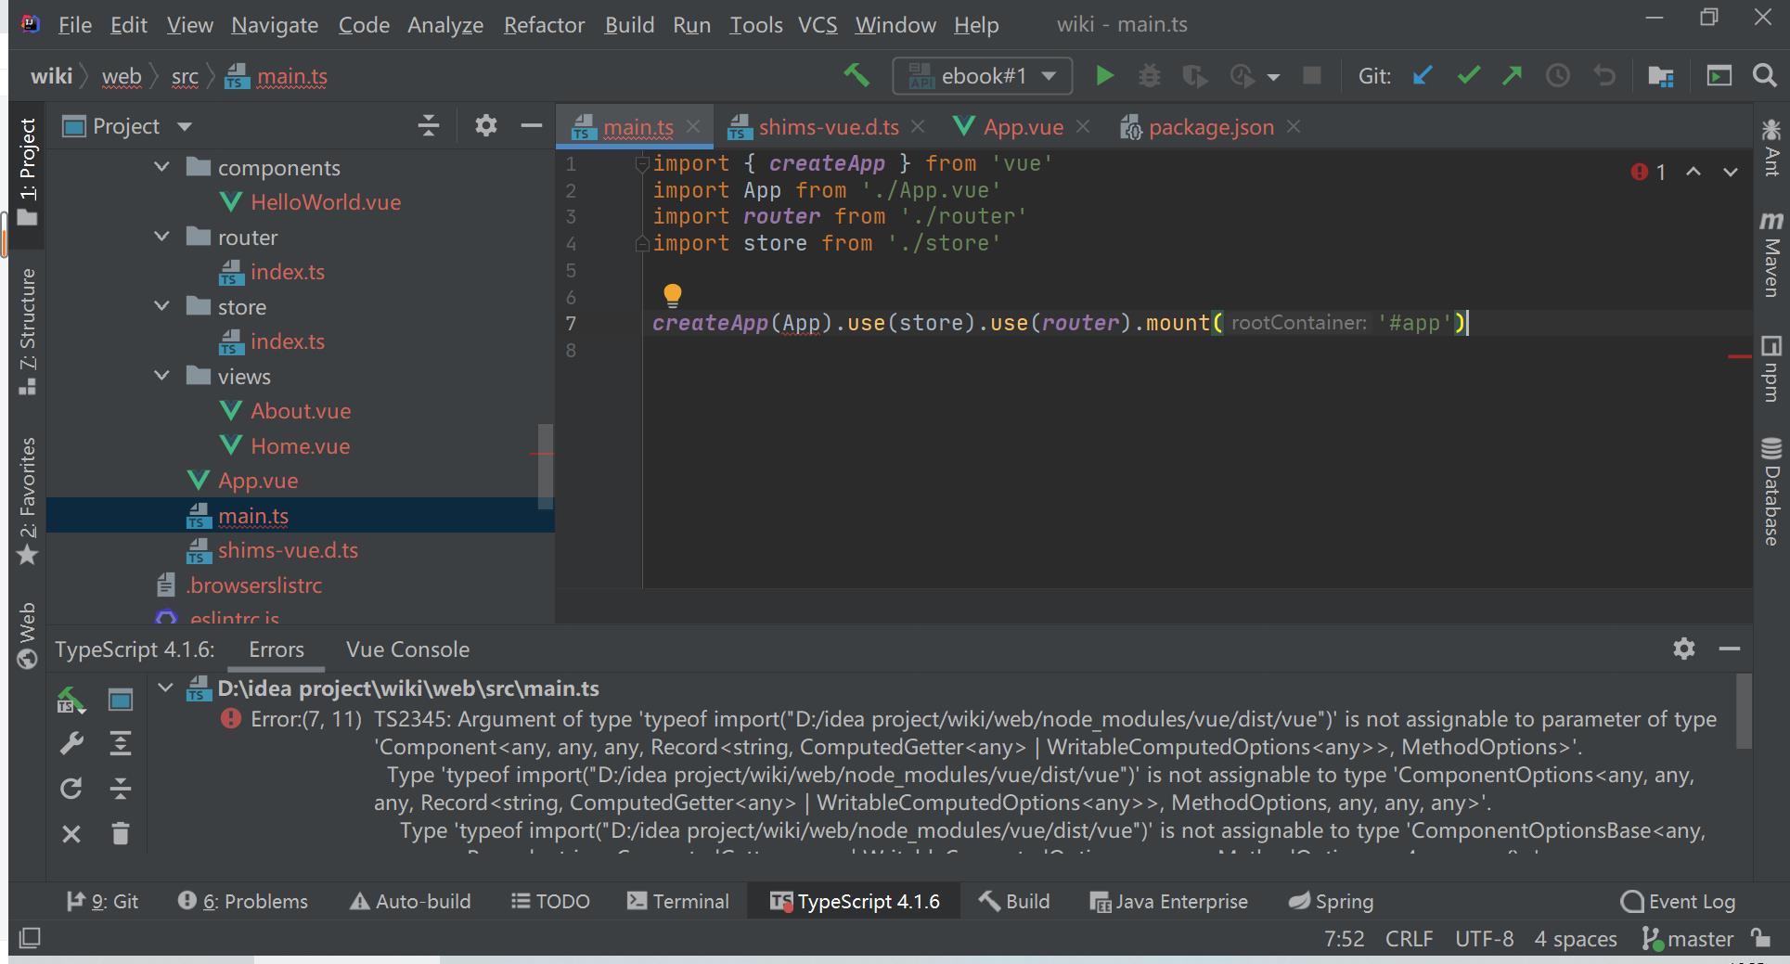The image size is (1790, 964).
Task: Open the VCS menu
Action: point(817,25)
